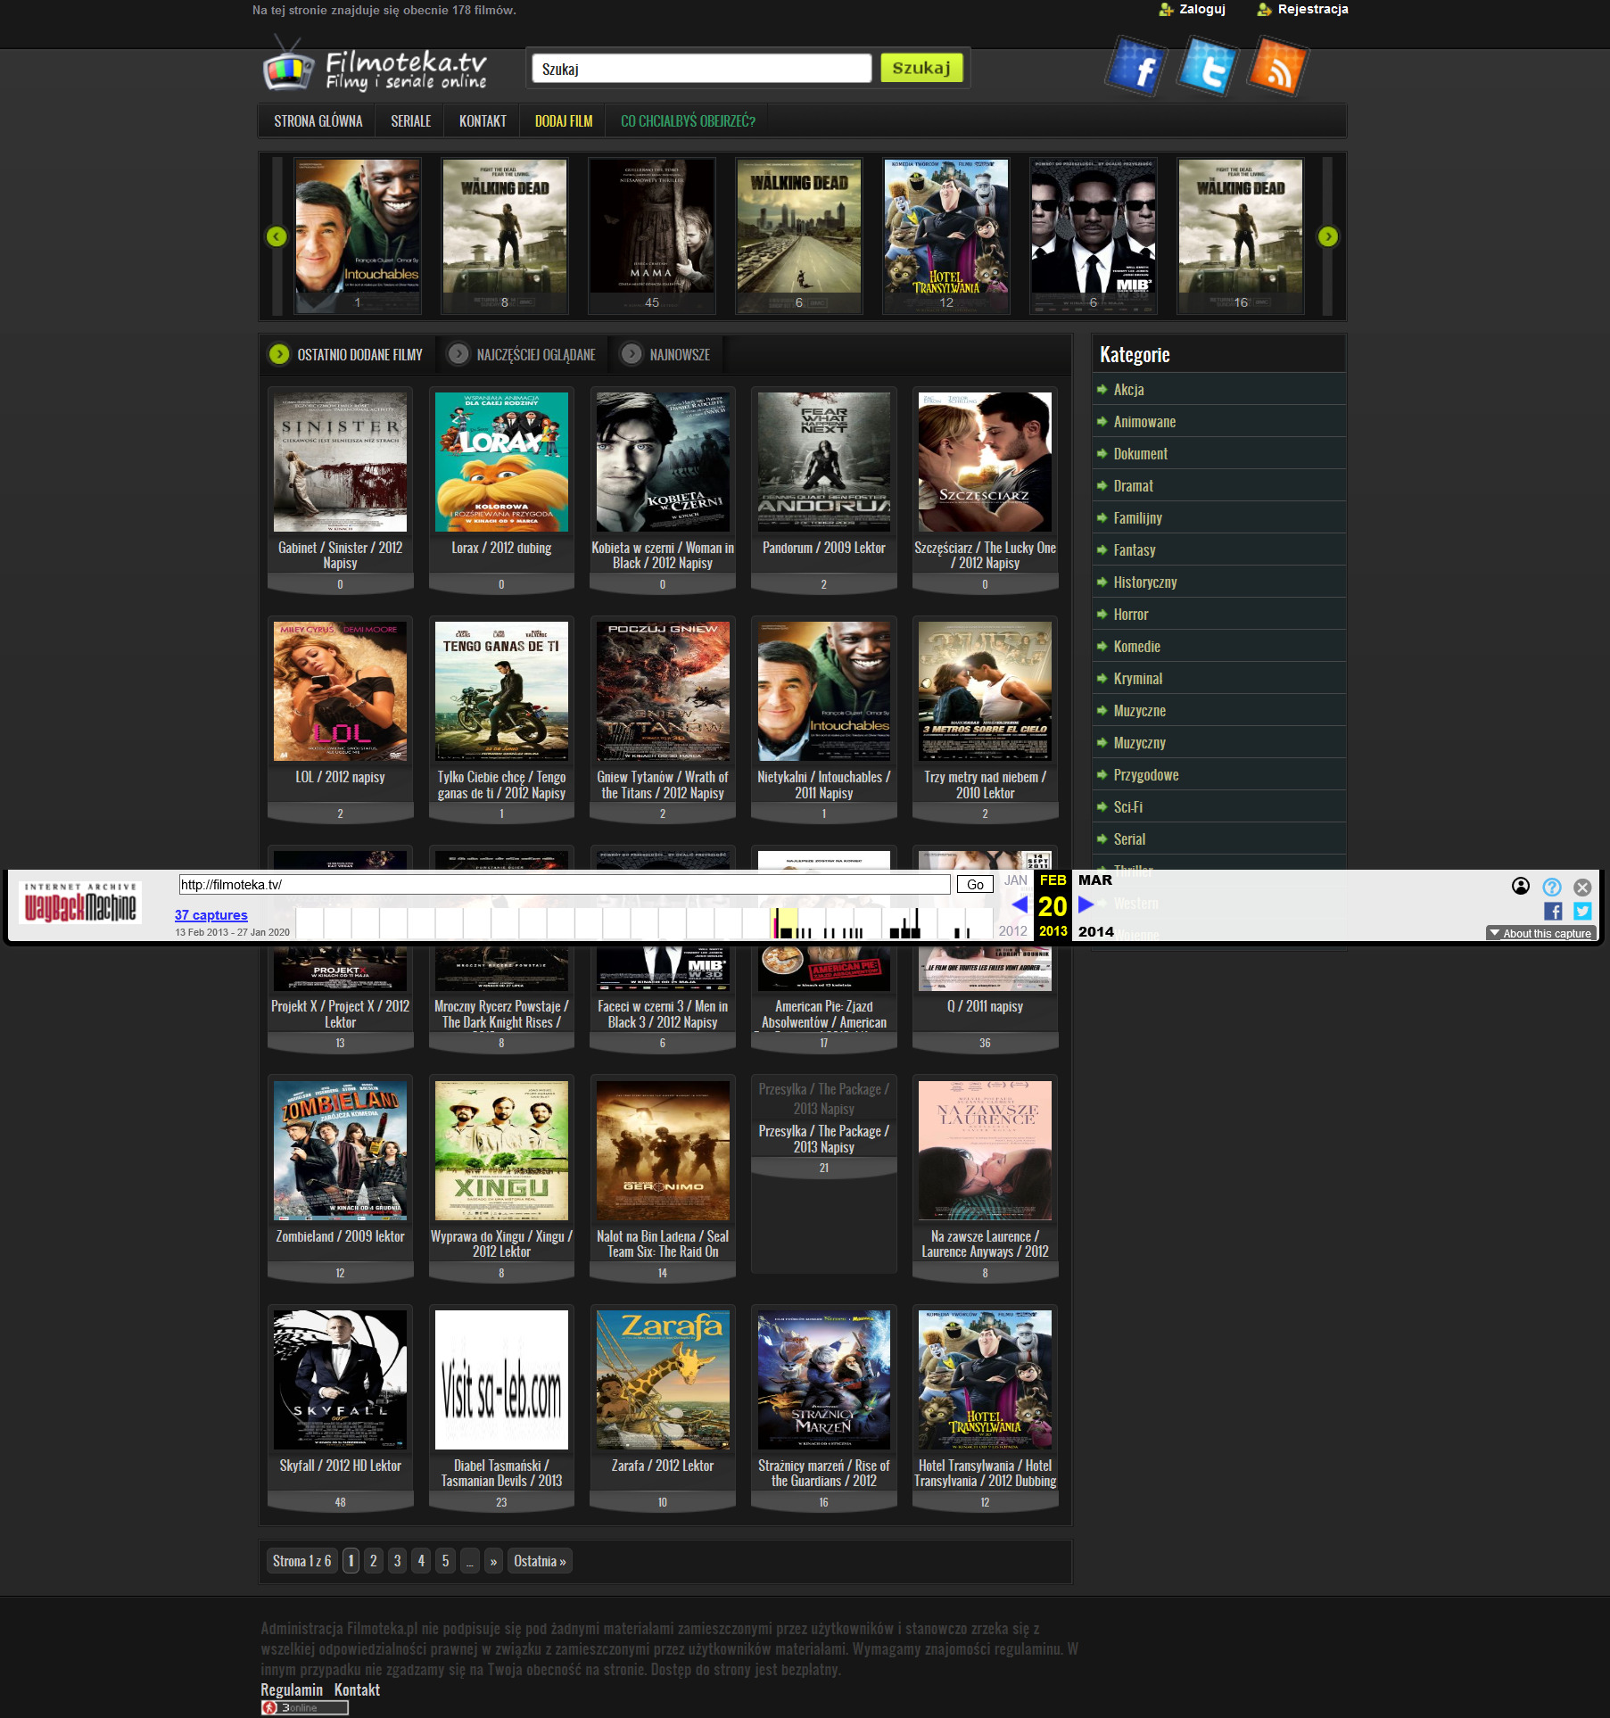Open the Fantasy category
This screenshot has height=1718, width=1610.
pyautogui.click(x=1135, y=550)
